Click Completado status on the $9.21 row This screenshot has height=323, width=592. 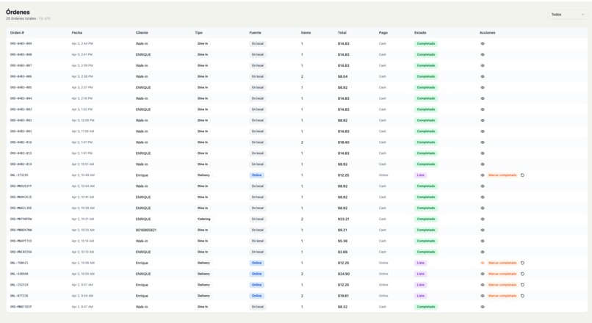point(426,230)
